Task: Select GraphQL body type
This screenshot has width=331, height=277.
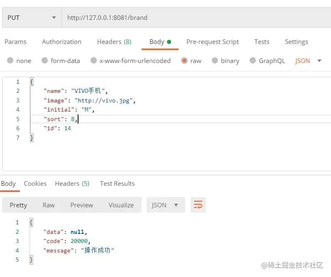Action: pyautogui.click(x=267, y=61)
